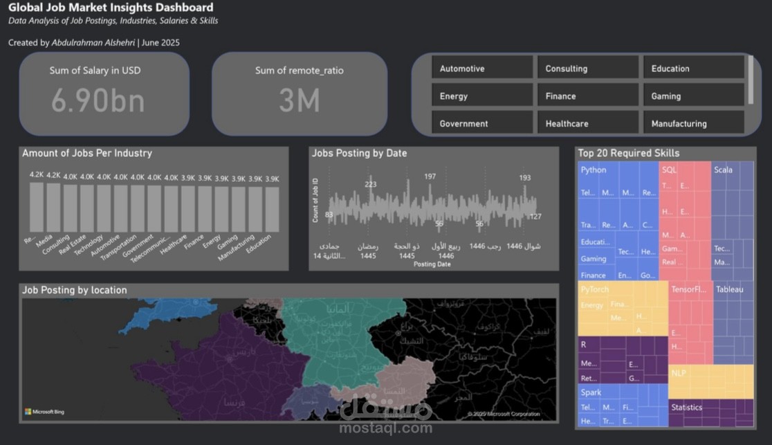
Task: Pick the Gaming industry slicer button
Action: [694, 96]
